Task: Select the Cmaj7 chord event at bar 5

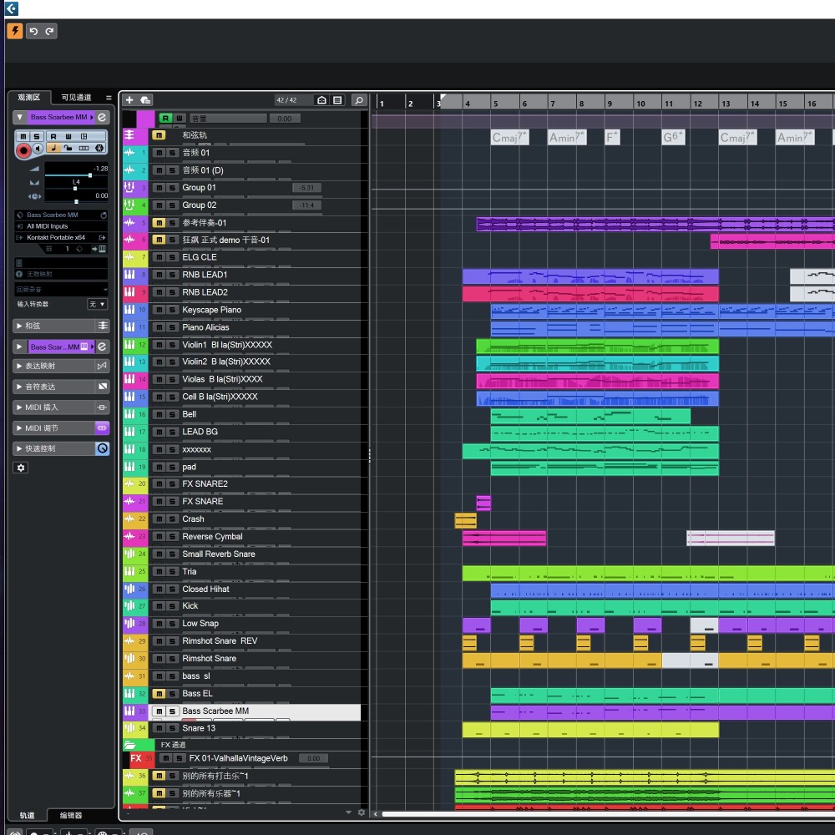Action: point(509,138)
